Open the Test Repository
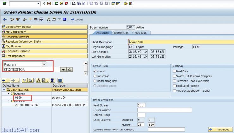The width and height of the screenshot is (234, 133). 45,56
